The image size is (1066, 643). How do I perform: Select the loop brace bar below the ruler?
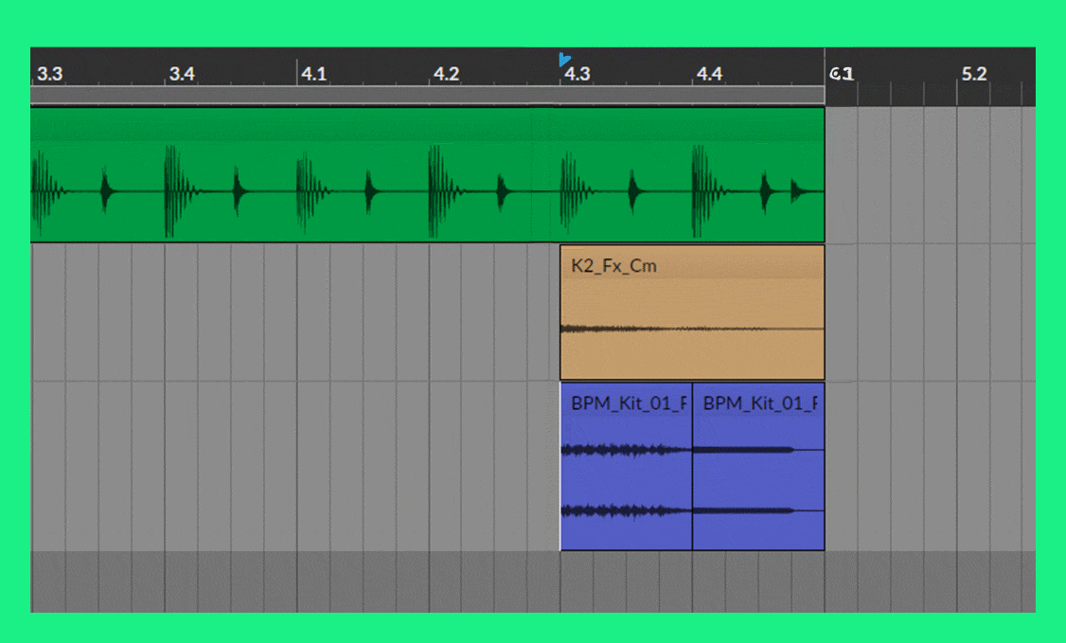(426, 95)
